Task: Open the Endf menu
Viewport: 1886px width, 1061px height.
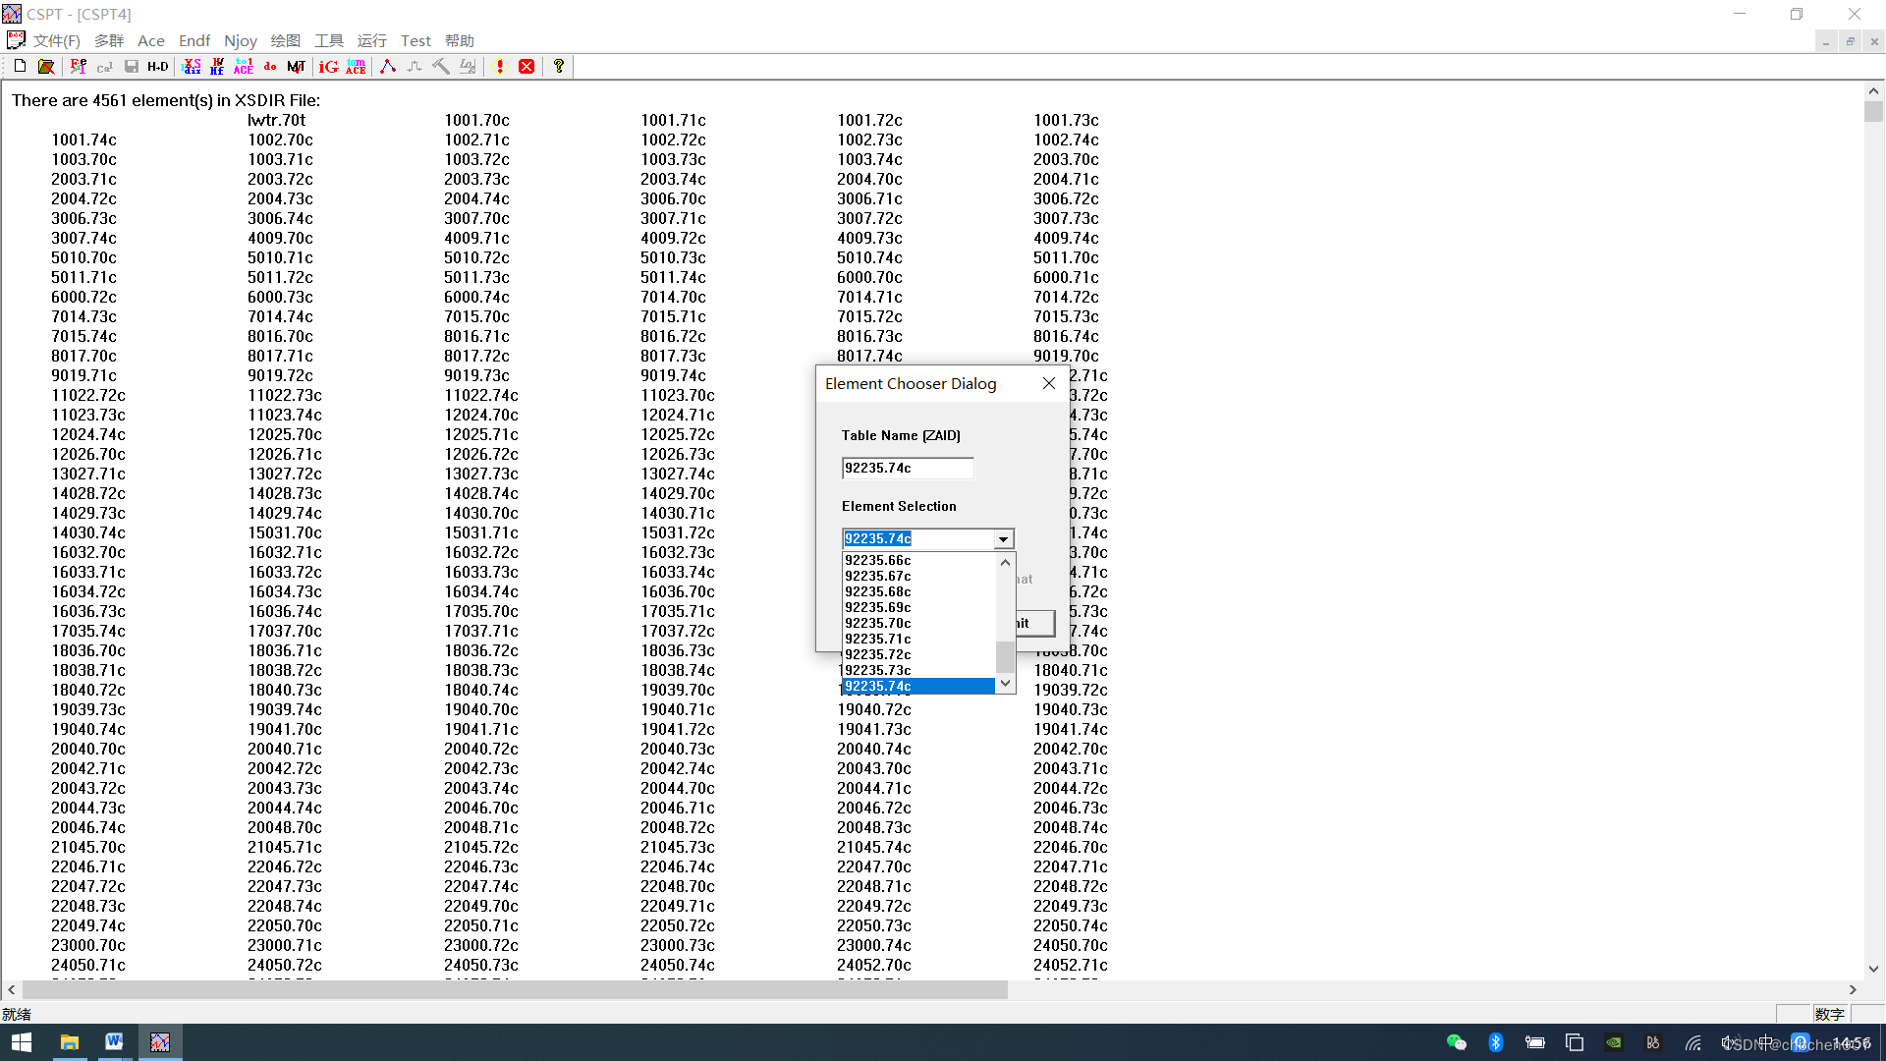Action: tap(194, 40)
